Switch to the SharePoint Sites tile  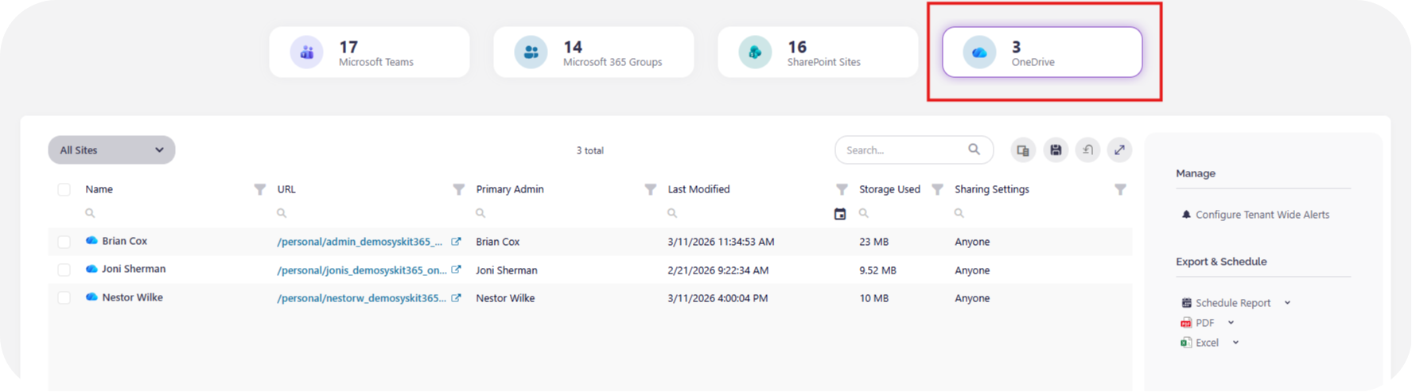pos(818,52)
